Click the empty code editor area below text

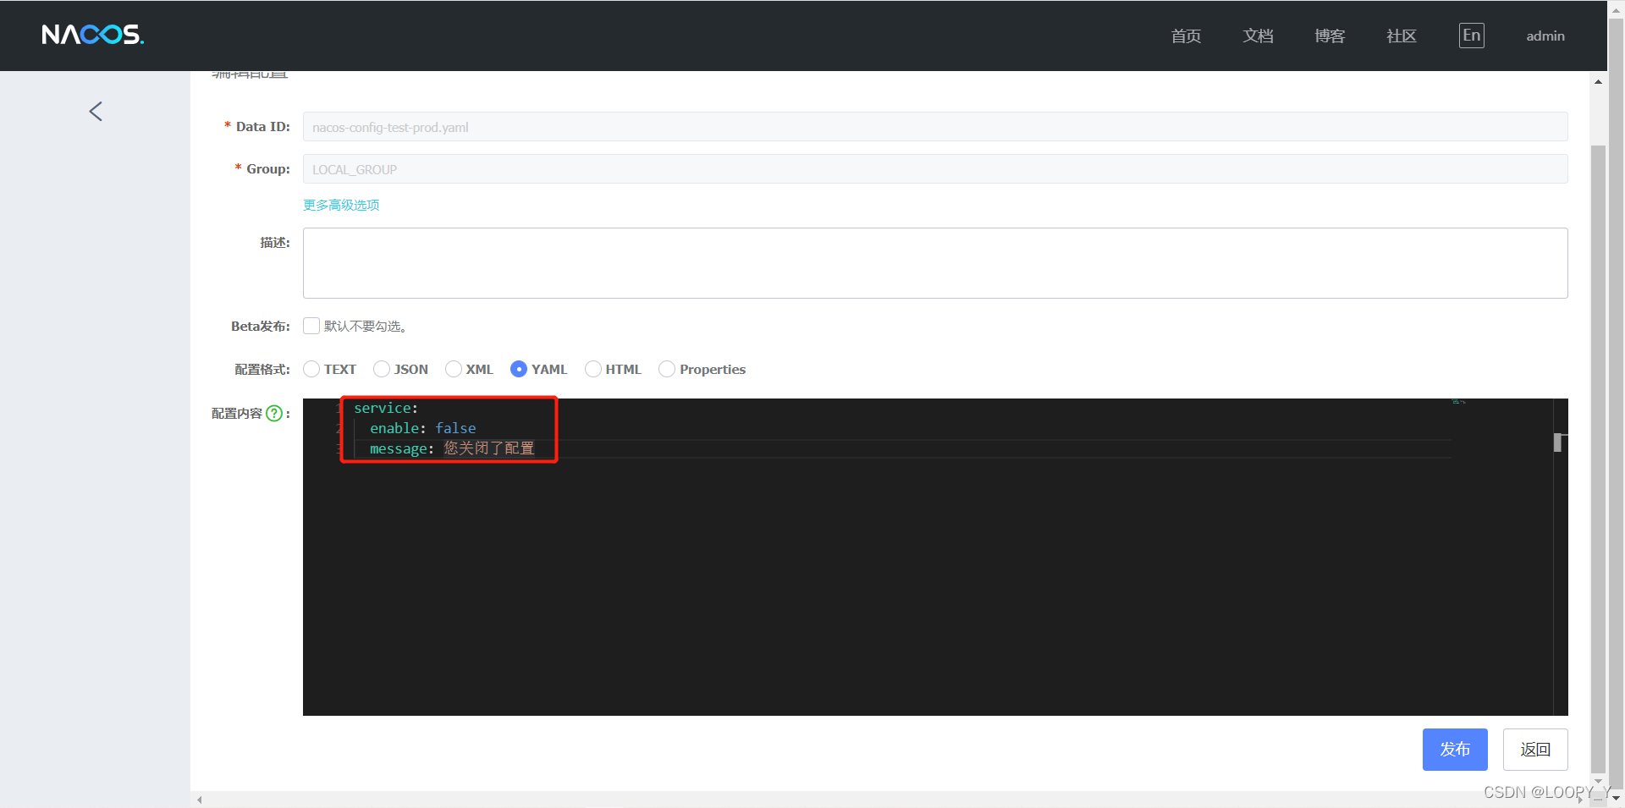click(x=927, y=588)
